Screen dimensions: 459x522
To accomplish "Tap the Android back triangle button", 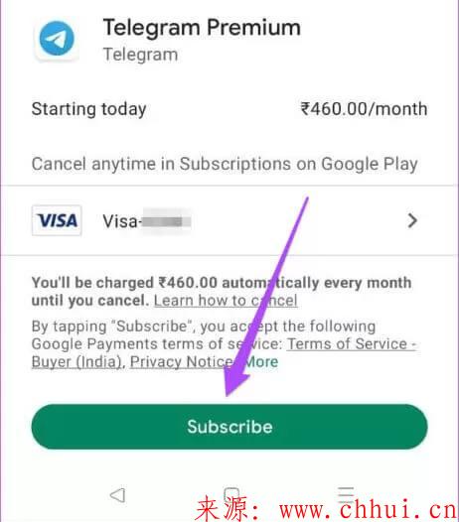I will [x=117, y=495].
